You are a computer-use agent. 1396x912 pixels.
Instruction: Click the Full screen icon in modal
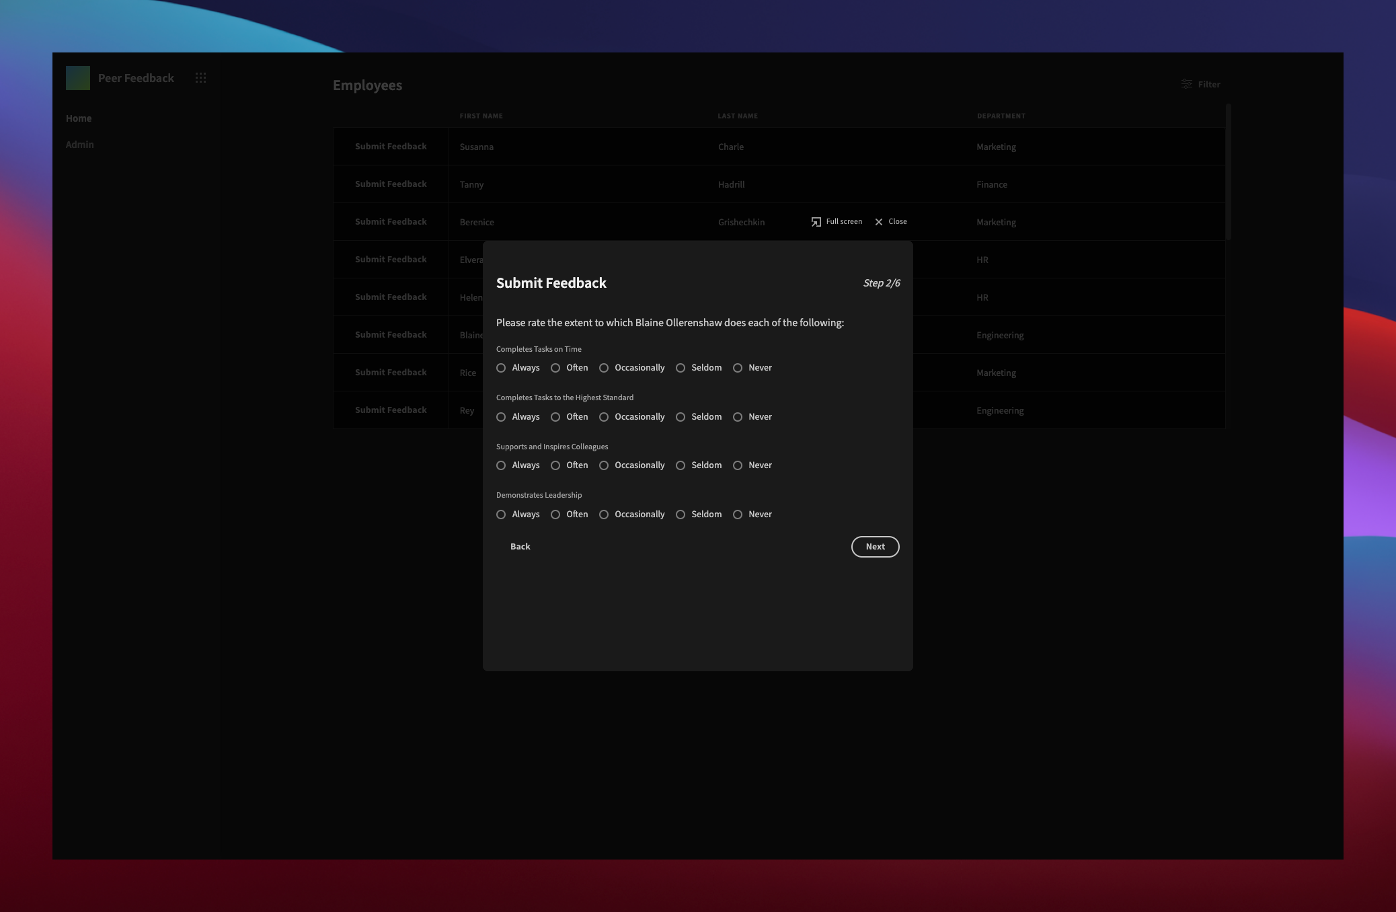tap(815, 221)
